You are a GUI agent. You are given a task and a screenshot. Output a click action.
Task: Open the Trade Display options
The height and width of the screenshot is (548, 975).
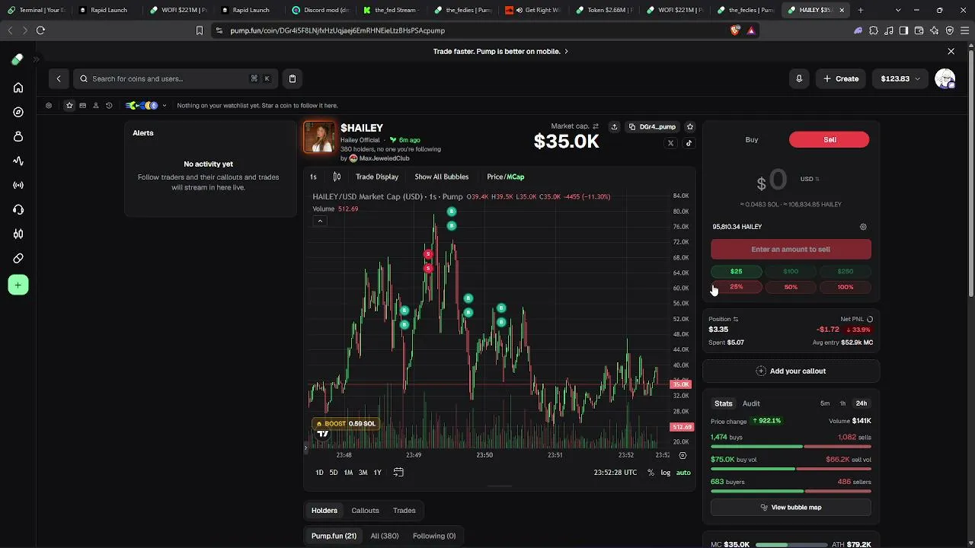tap(377, 177)
